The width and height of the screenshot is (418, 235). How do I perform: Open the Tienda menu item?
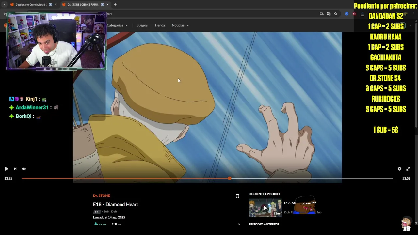[x=160, y=25]
